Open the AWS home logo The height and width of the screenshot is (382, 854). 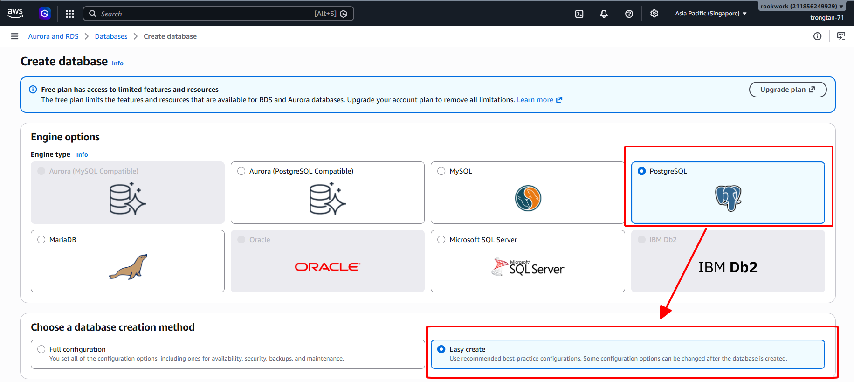[x=15, y=14]
